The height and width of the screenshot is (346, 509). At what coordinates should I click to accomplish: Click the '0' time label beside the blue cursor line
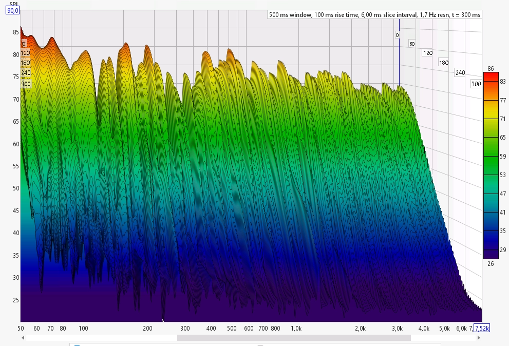(397, 35)
